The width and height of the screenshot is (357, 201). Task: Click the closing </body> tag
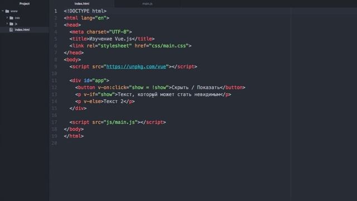(74, 129)
